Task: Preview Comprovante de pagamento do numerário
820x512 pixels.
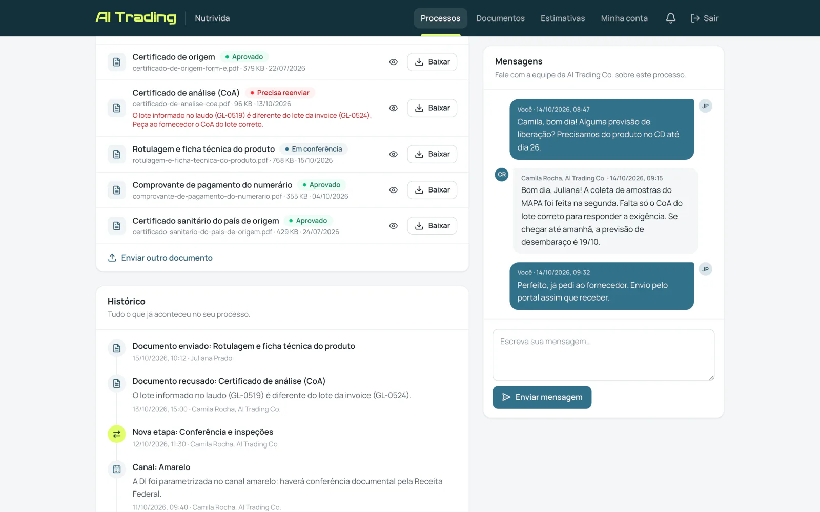Action: [x=393, y=190]
